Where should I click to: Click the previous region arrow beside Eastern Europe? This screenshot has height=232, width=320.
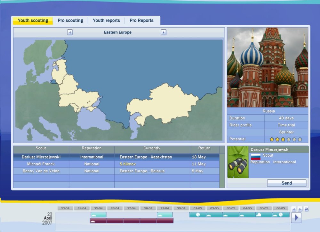click(70, 32)
